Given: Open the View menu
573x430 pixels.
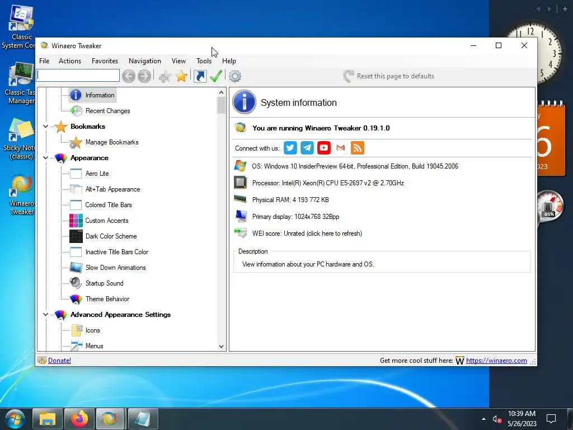Looking at the screenshot, I should (x=179, y=61).
